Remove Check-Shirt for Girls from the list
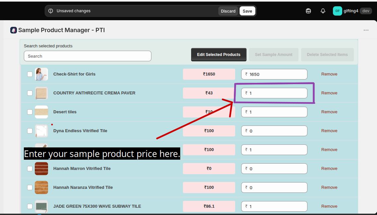The width and height of the screenshot is (377, 215). tap(329, 74)
